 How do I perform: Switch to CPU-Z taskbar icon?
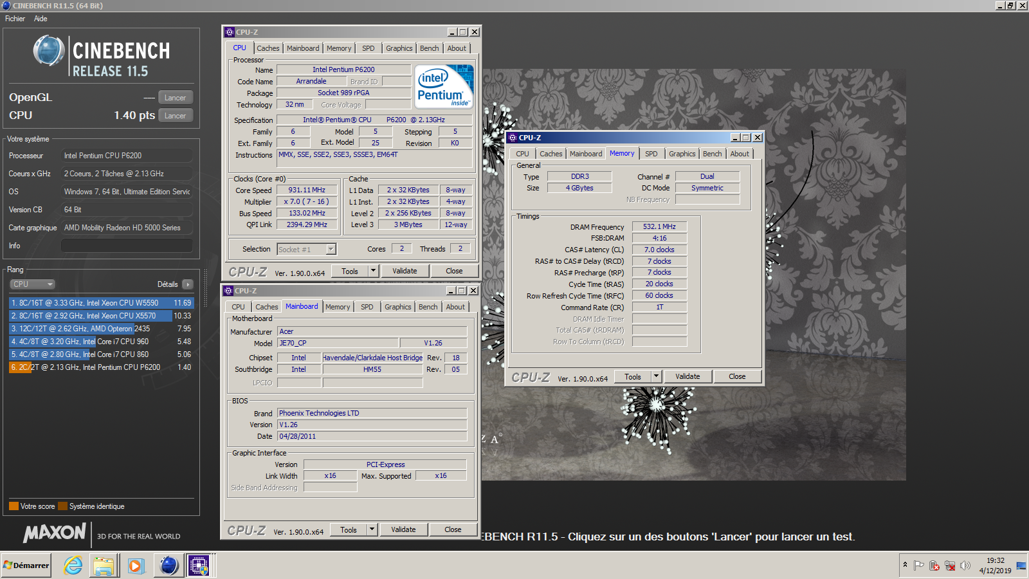199,565
